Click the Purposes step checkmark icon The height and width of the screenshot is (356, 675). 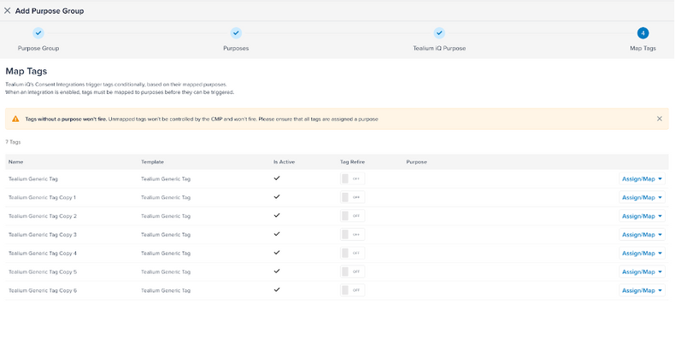coord(236,33)
